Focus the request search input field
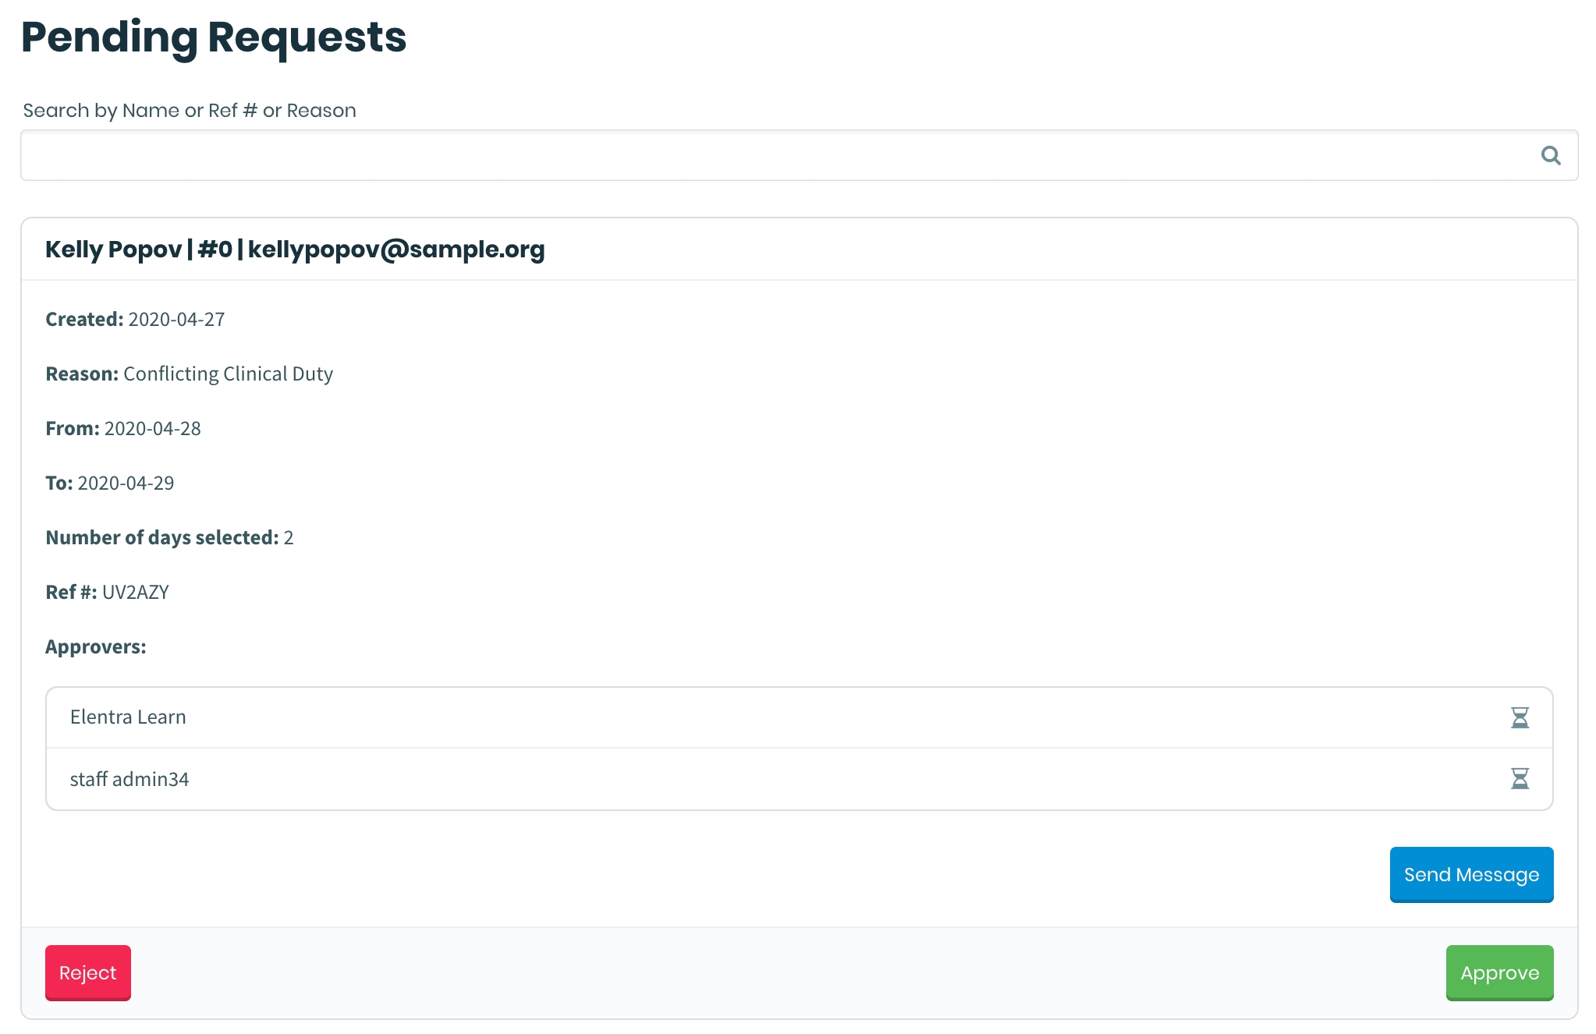Screen dimensions: 1596x1034 pos(780,156)
